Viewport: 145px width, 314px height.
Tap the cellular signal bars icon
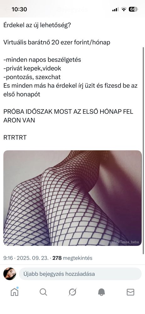click(x=115, y=9)
